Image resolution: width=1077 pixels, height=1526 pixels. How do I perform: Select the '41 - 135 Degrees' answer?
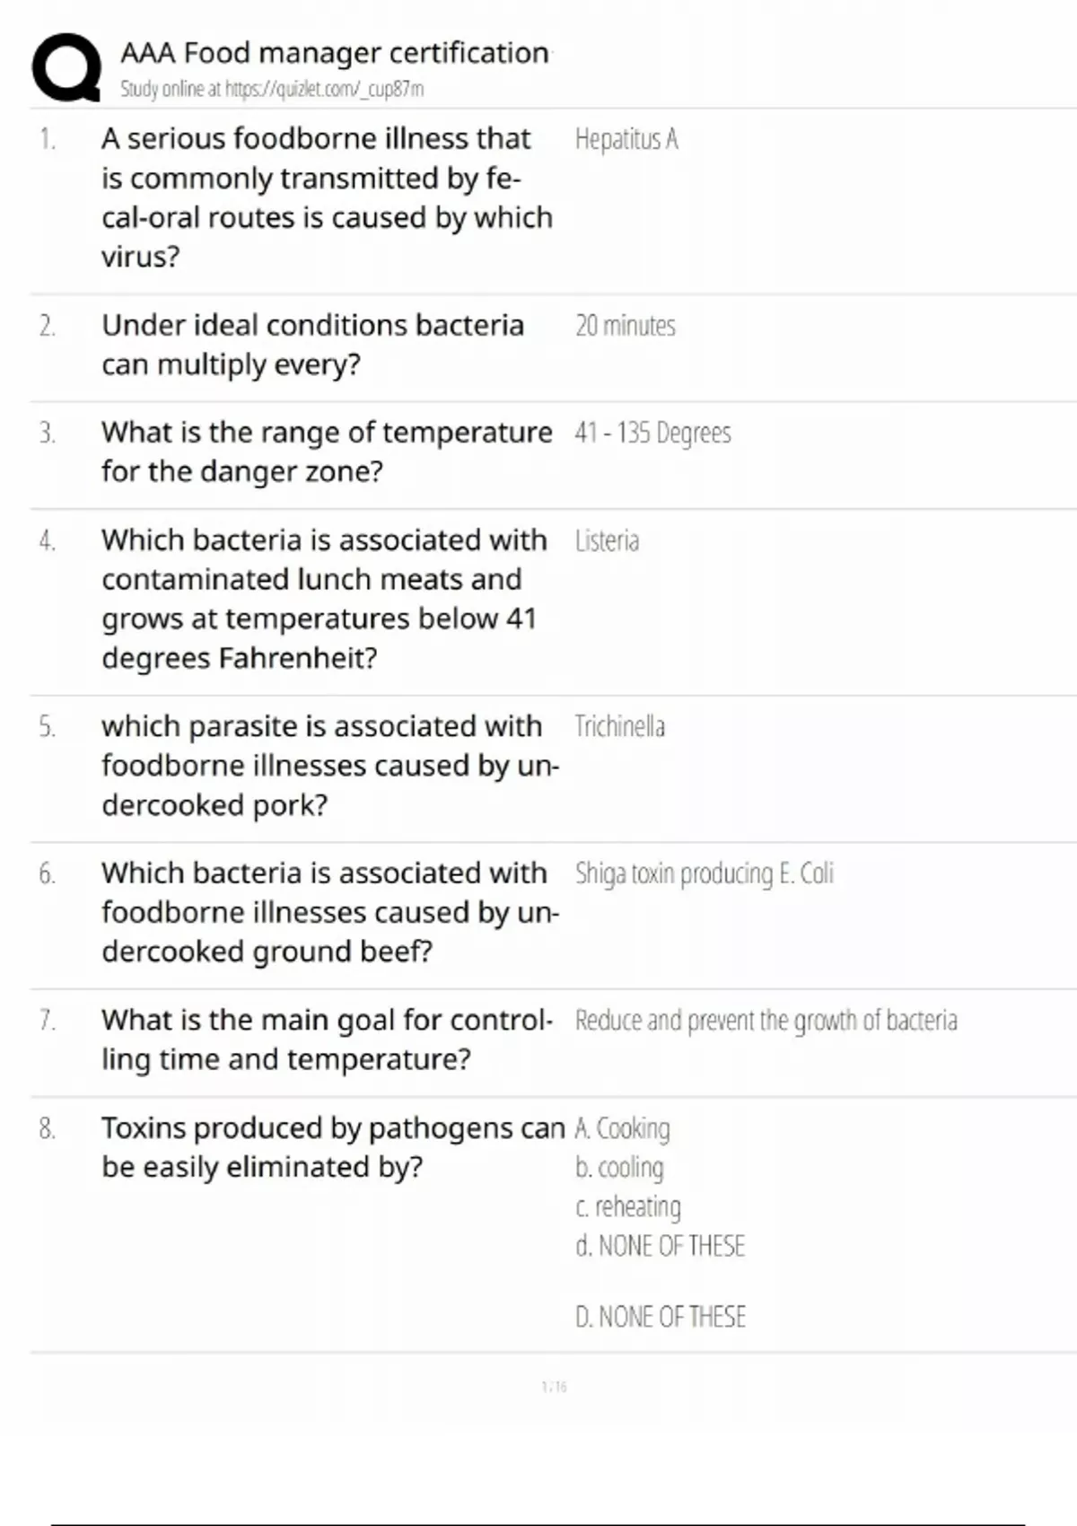pos(652,433)
